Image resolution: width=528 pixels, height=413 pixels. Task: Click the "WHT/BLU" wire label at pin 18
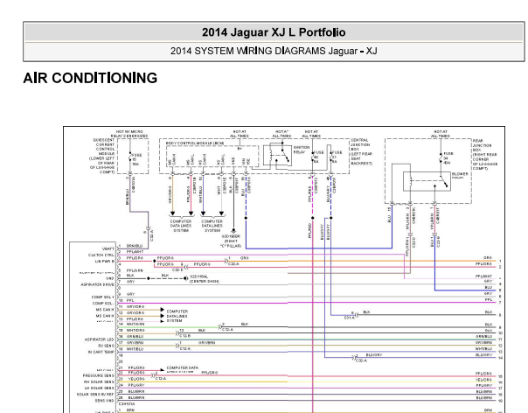135,349
